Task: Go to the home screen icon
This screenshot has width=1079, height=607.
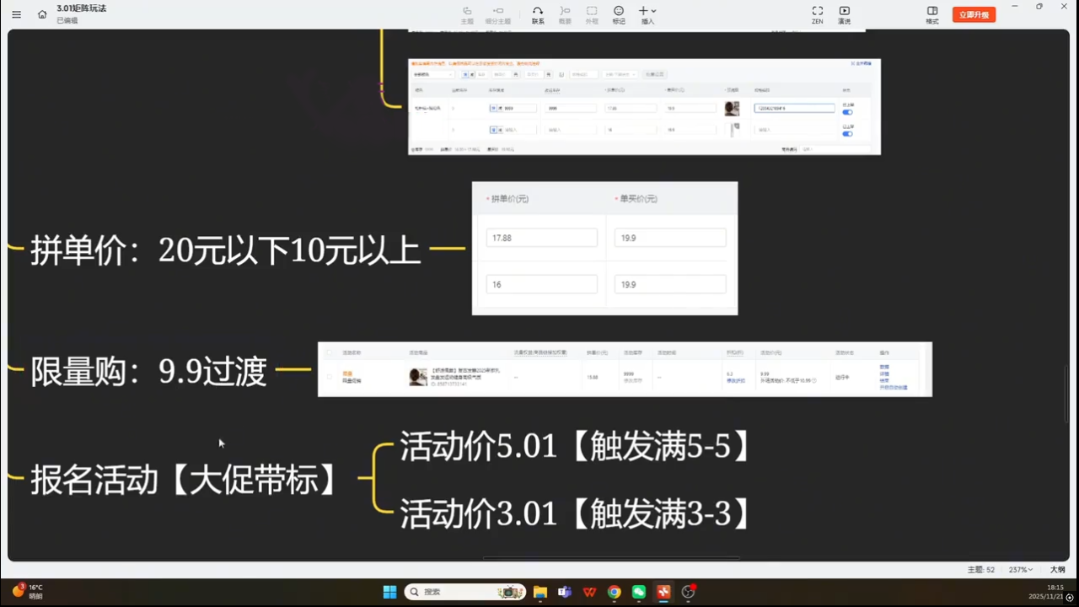Action: point(42,14)
